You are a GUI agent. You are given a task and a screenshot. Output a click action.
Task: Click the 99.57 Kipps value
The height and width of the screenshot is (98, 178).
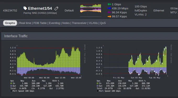[x=119, y=16]
